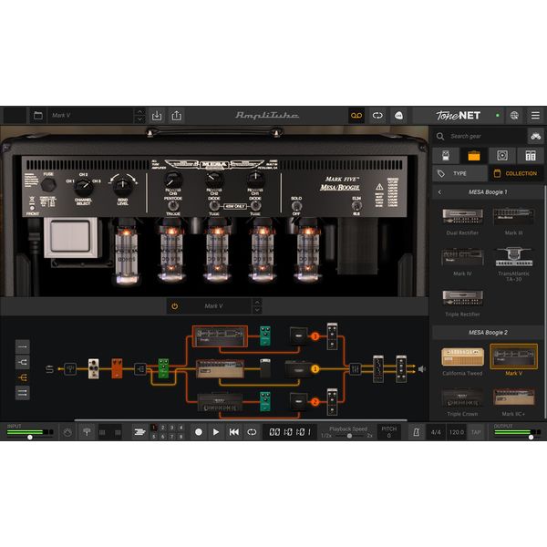Step preset down with bottom arrow
The height and width of the screenshot is (547, 547).
[139, 119]
